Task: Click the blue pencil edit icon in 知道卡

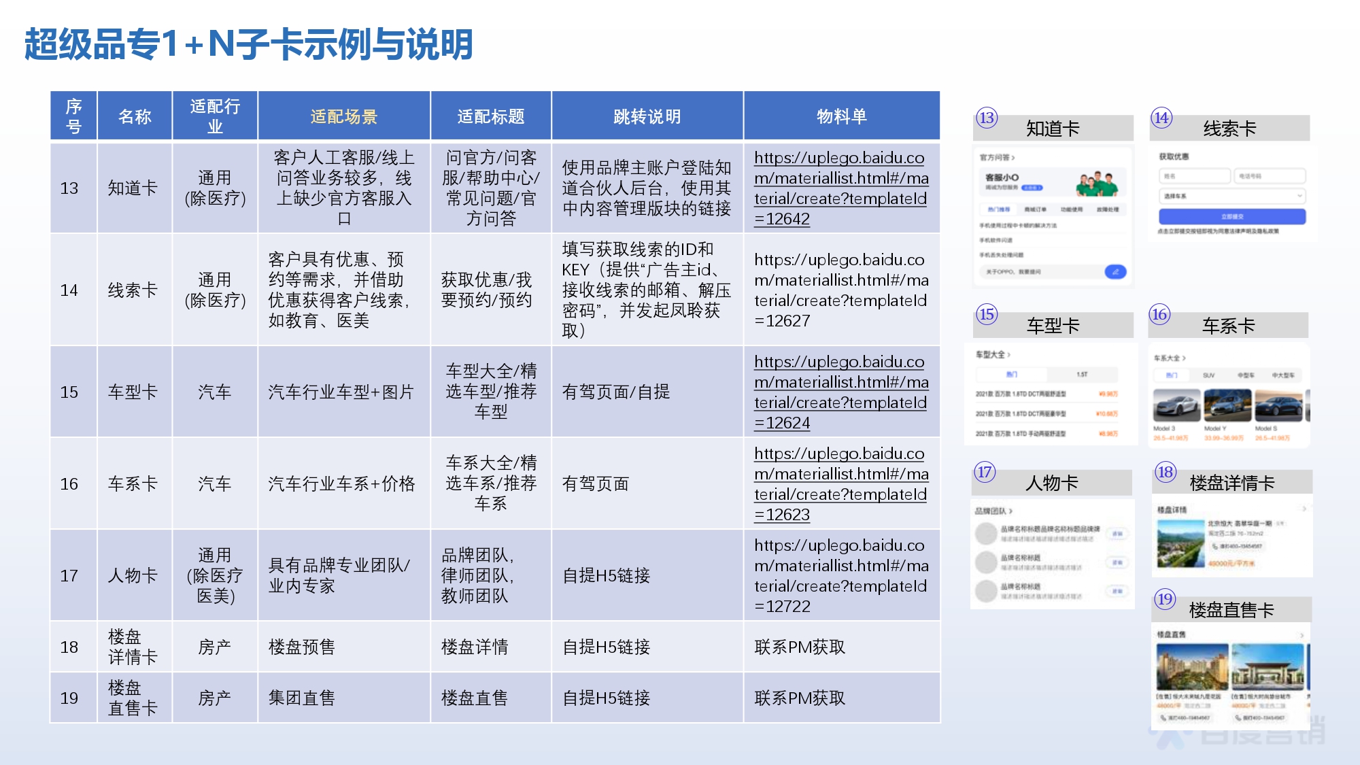Action: tap(1115, 272)
